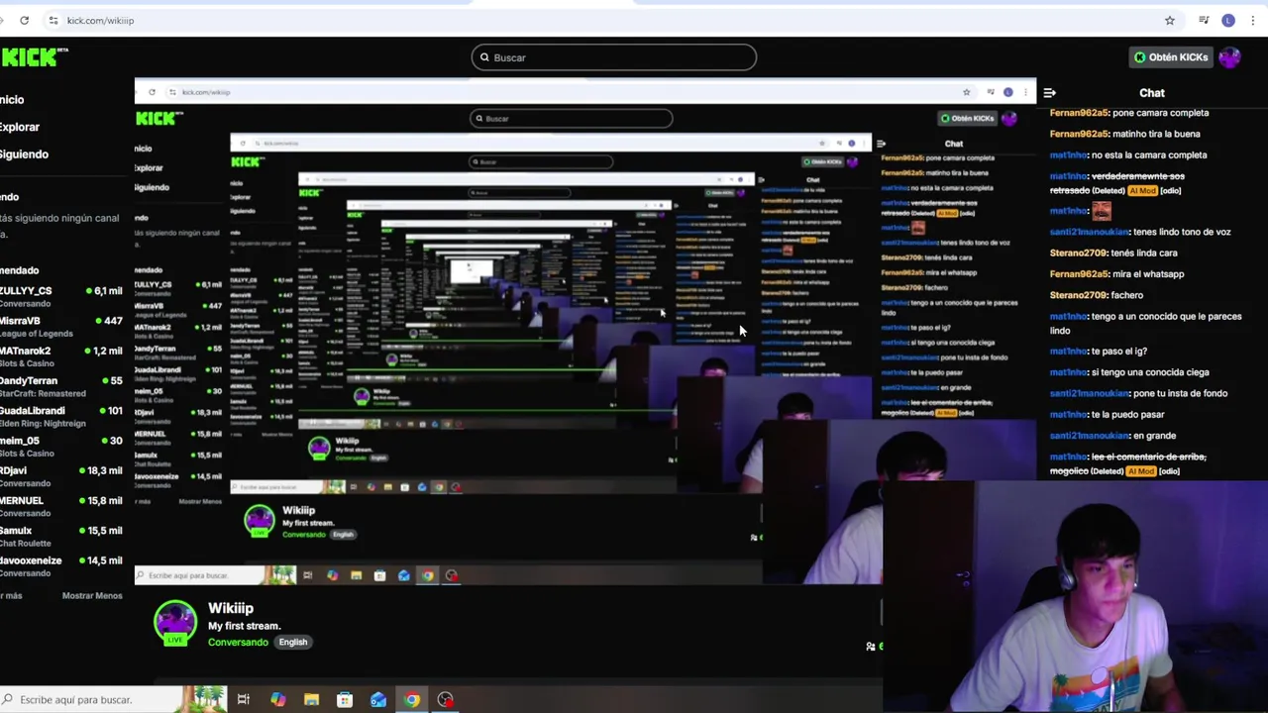Open Chrome media controls icon
The height and width of the screenshot is (713, 1268).
tap(1204, 20)
